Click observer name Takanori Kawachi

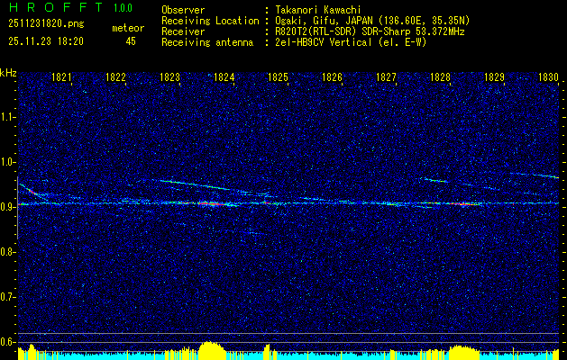pos(317,10)
